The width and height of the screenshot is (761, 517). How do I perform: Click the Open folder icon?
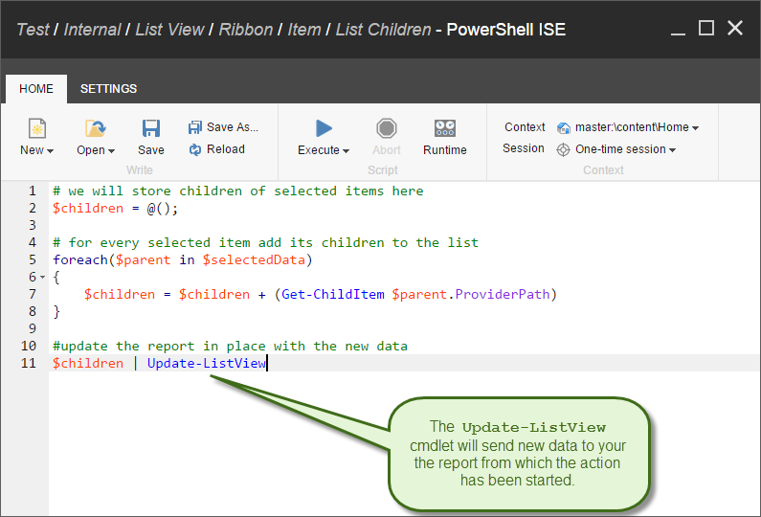(x=95, y=128)
